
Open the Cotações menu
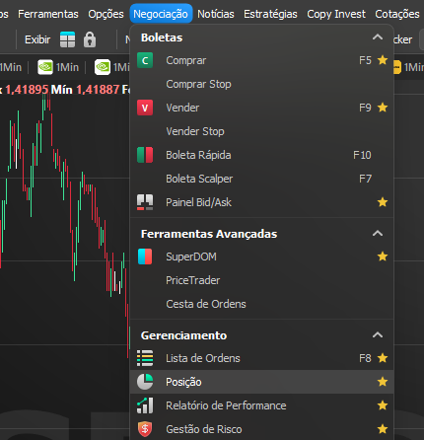397,14
